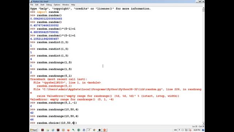This screenshot has width=234, height=132.
Task: Click the EN language indicator
Action: (175, 130)
